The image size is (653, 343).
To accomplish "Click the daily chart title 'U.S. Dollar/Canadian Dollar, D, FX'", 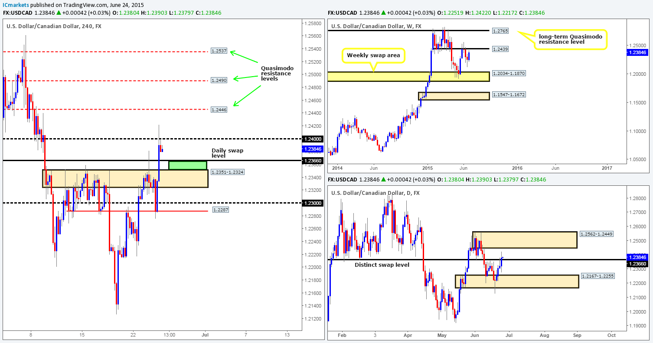I will (x=375, y=192).
